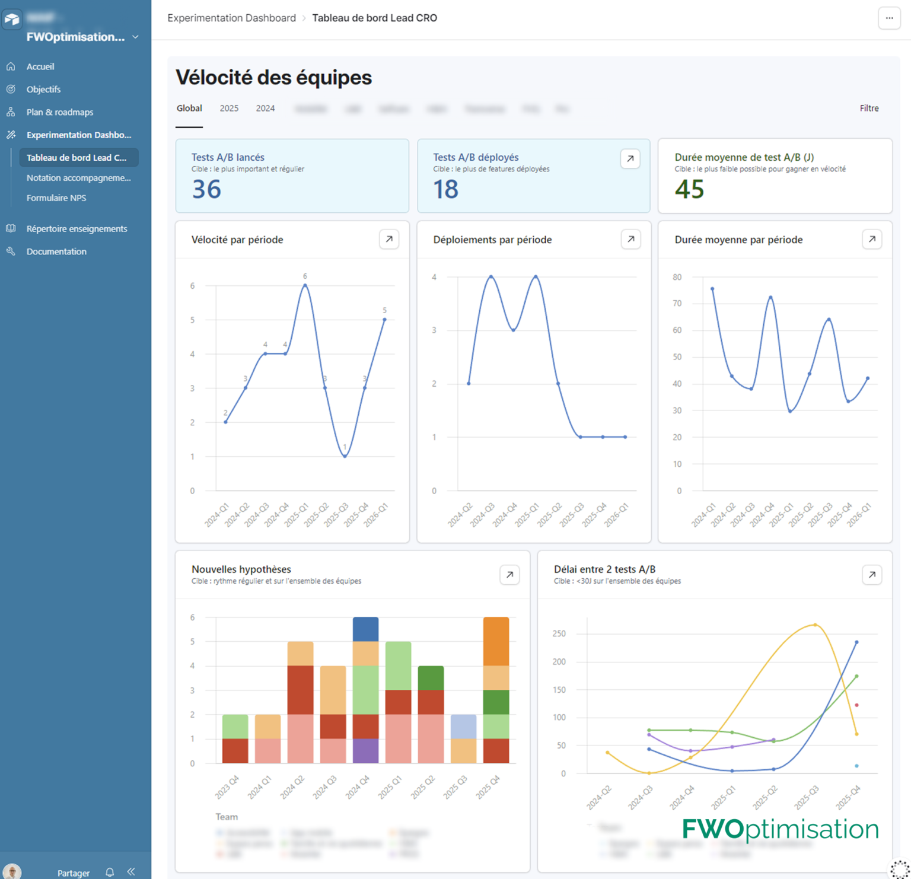Select the Objectifs target icon
Image resolution: width=911 pixels, height=879 pixels.
[11, 89]
